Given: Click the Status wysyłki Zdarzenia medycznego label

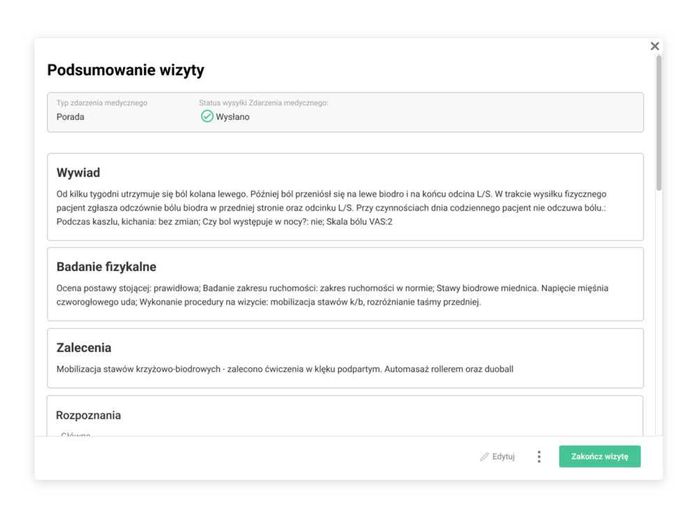Looking at the screenshot, I should [x=263, y=103].
